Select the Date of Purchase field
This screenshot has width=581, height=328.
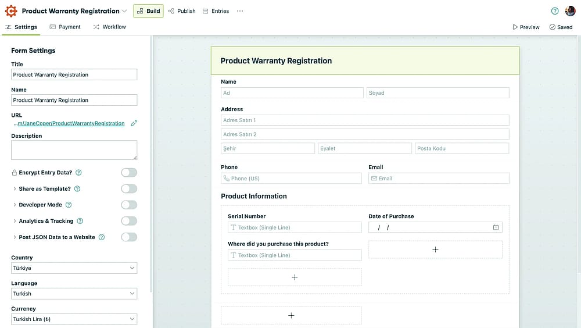pyautogui.click(x=435, y=227)
